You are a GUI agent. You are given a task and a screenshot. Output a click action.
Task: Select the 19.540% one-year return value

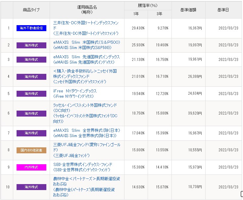coord(138,94)
